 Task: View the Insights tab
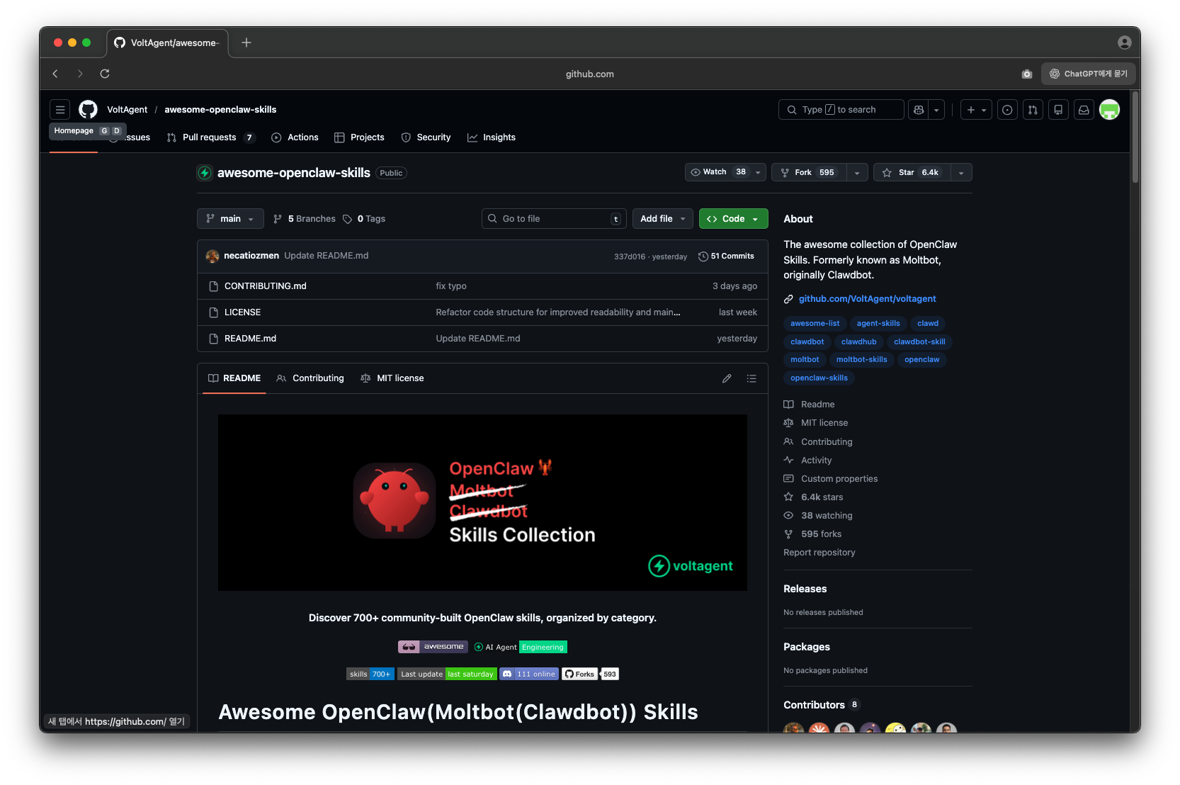pos(492,137)
